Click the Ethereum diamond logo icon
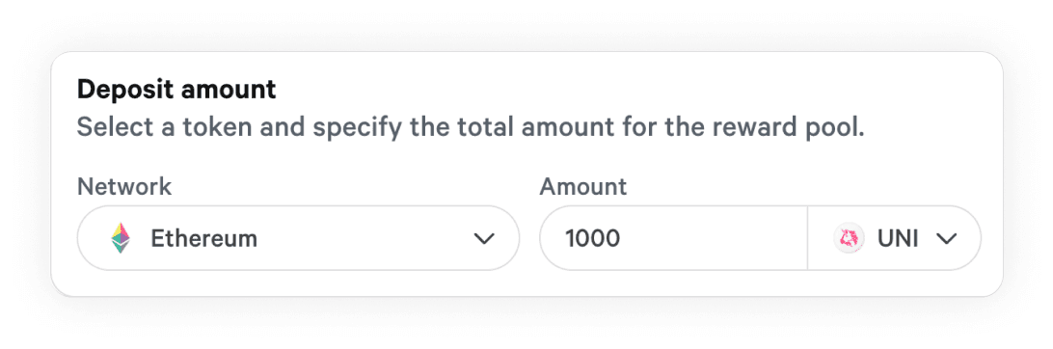Image resolution: width=1053 pixels, height=349 pixels. 121,238
